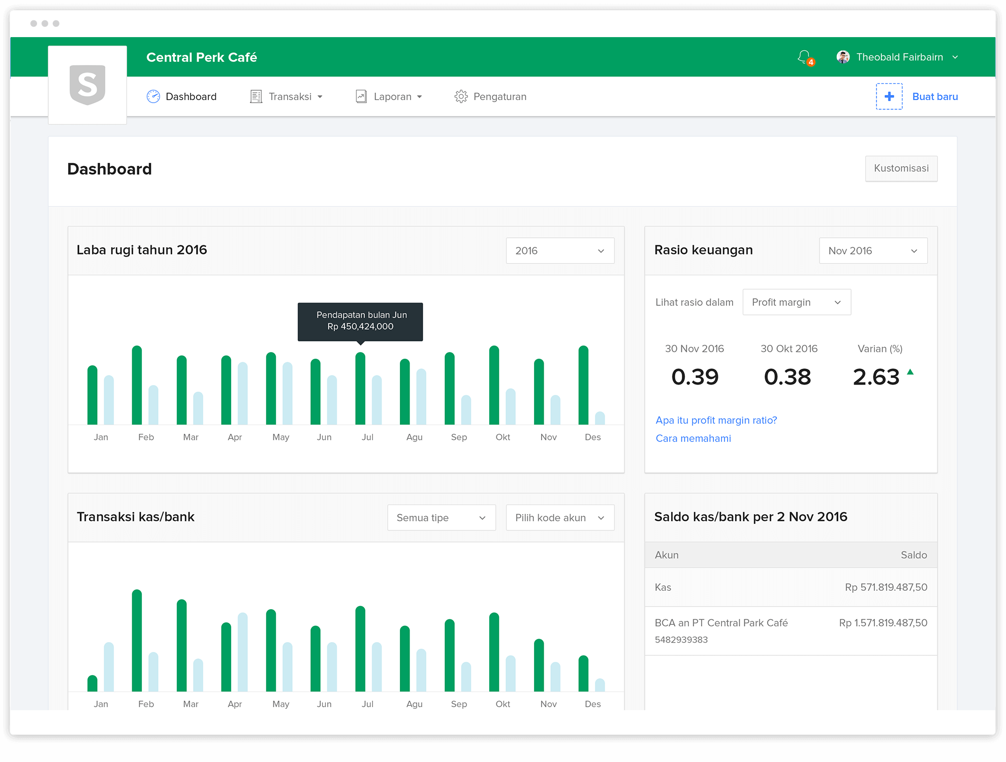Click the Feb green bar in Transaksi kas/bank chart
Image resolution: width=1006 pixels, height=762 pixels.
click(137, 641)
